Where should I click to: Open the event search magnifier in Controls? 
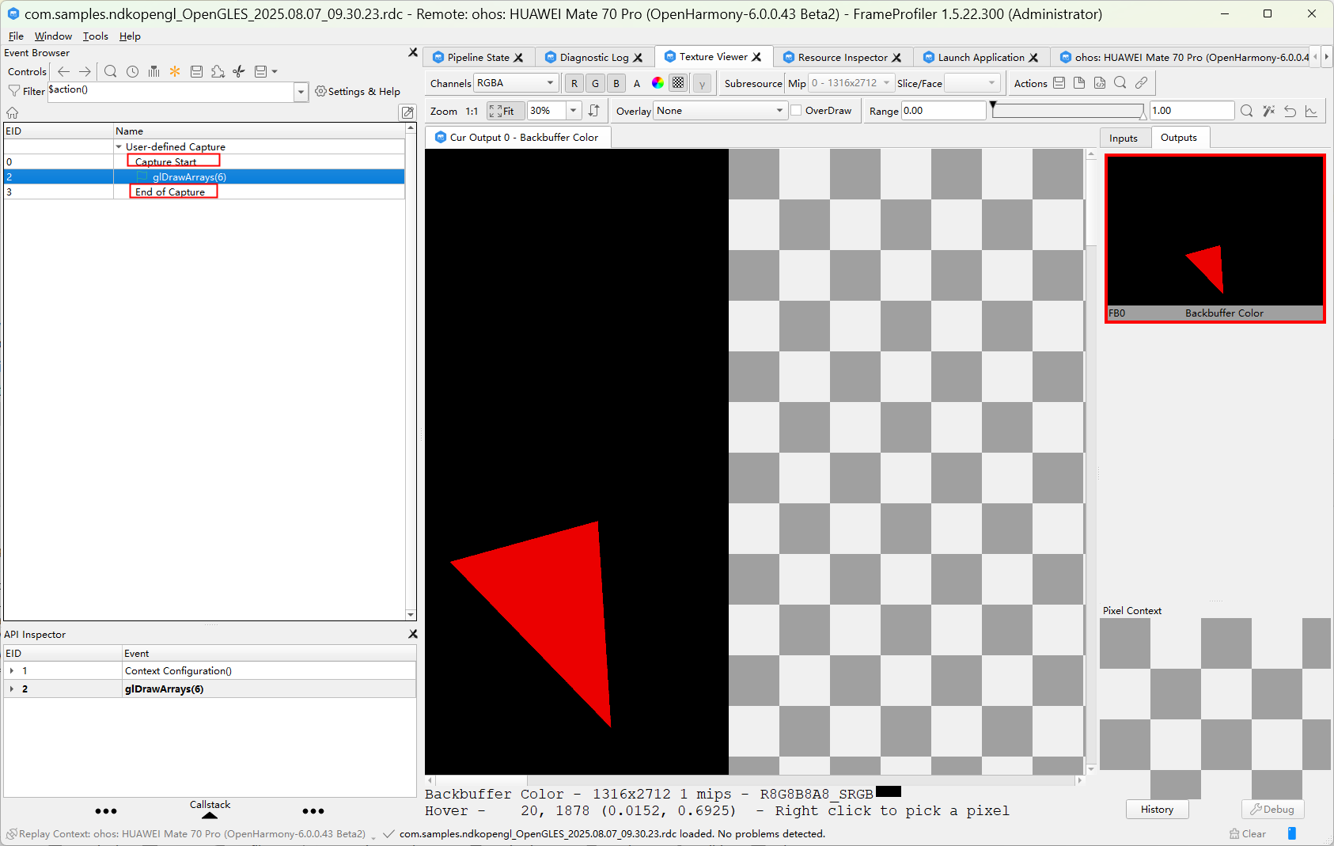(x=110, y=71)
